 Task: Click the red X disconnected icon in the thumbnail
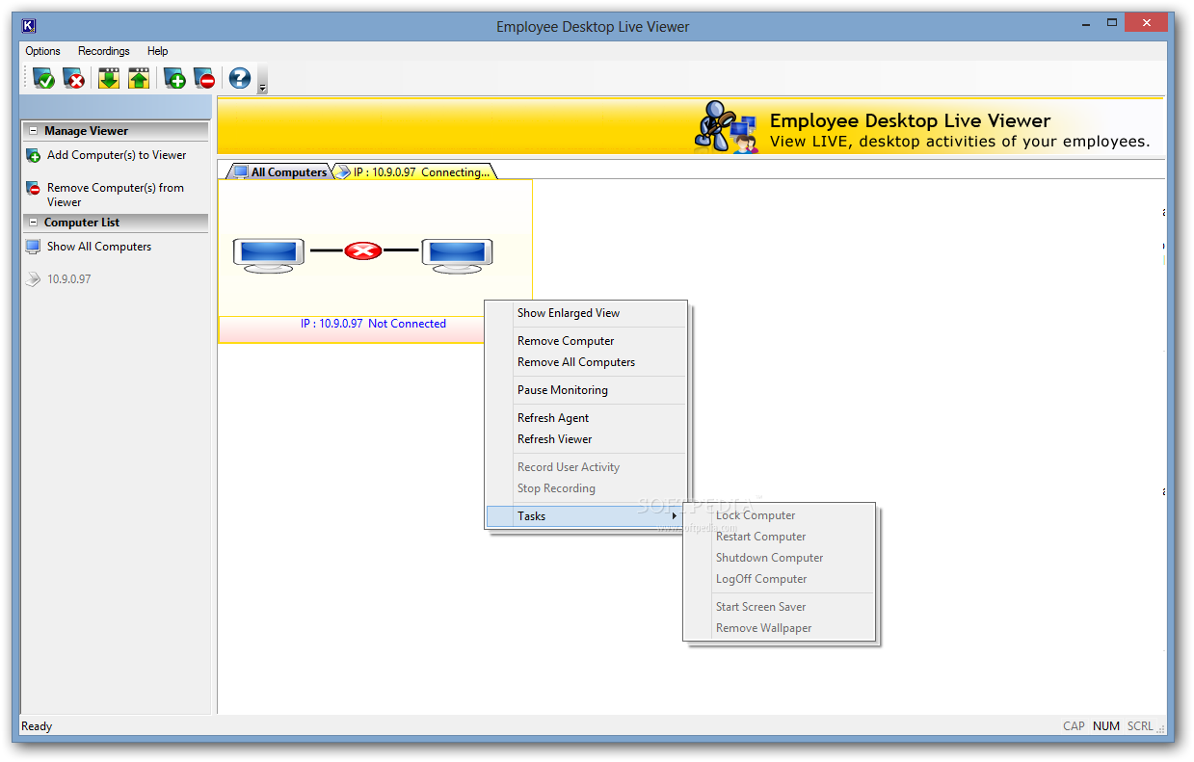[363, 251]
